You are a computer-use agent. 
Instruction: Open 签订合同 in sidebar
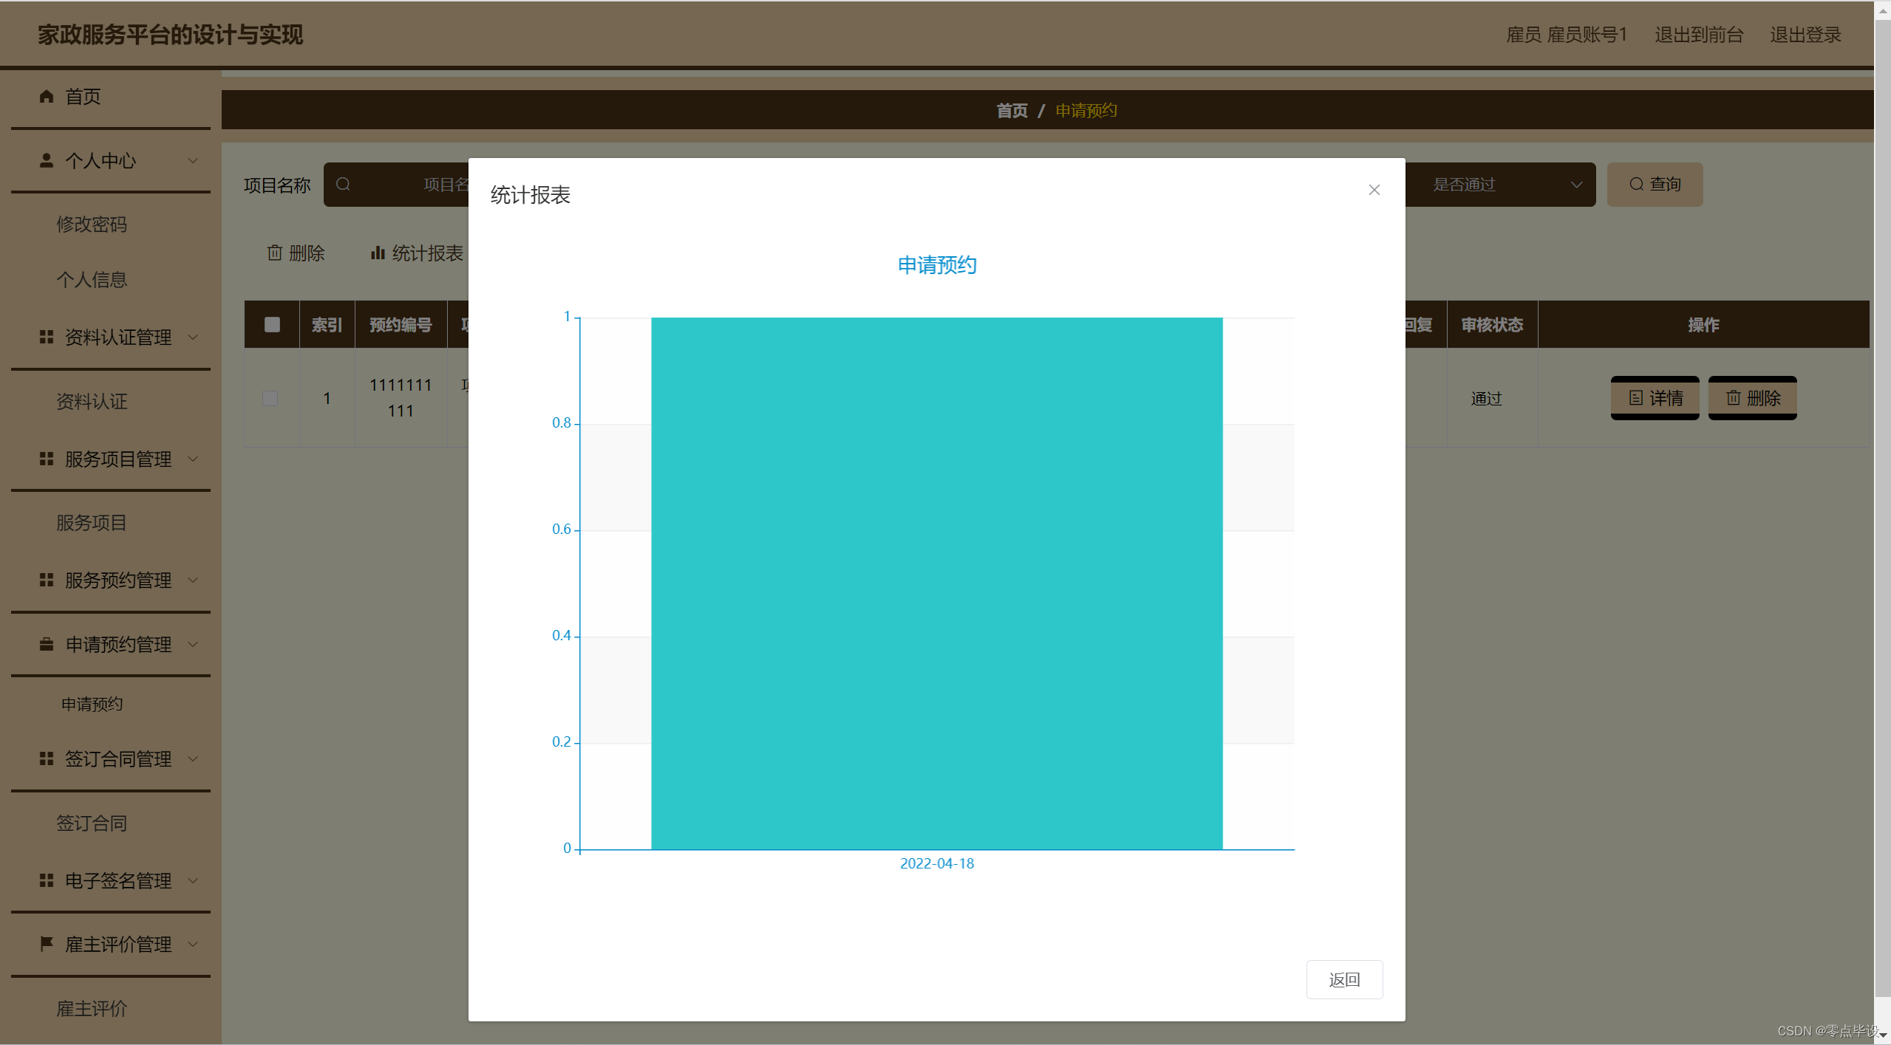pyautogui.click(x=92, y=823)
